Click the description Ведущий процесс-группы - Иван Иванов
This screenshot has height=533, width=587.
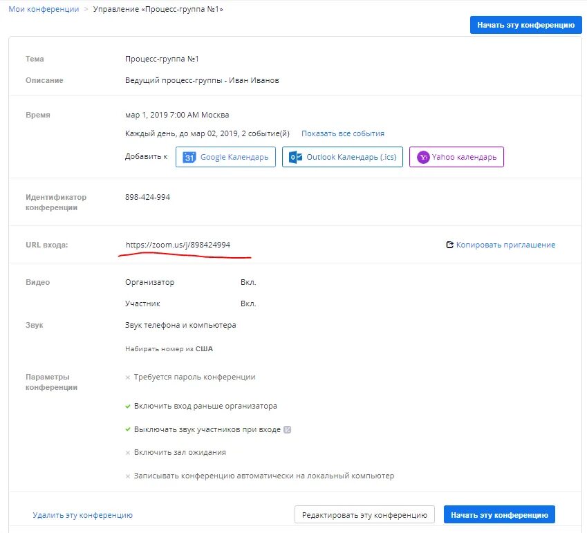coord(202,80)
